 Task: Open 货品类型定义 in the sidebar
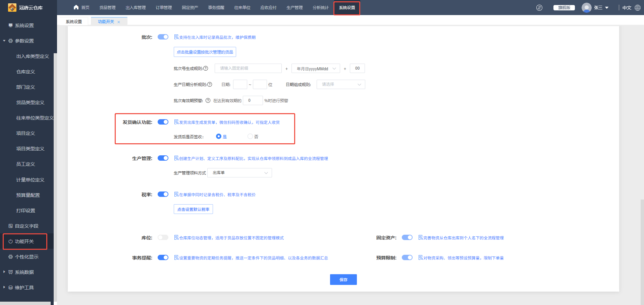[30, 102]
